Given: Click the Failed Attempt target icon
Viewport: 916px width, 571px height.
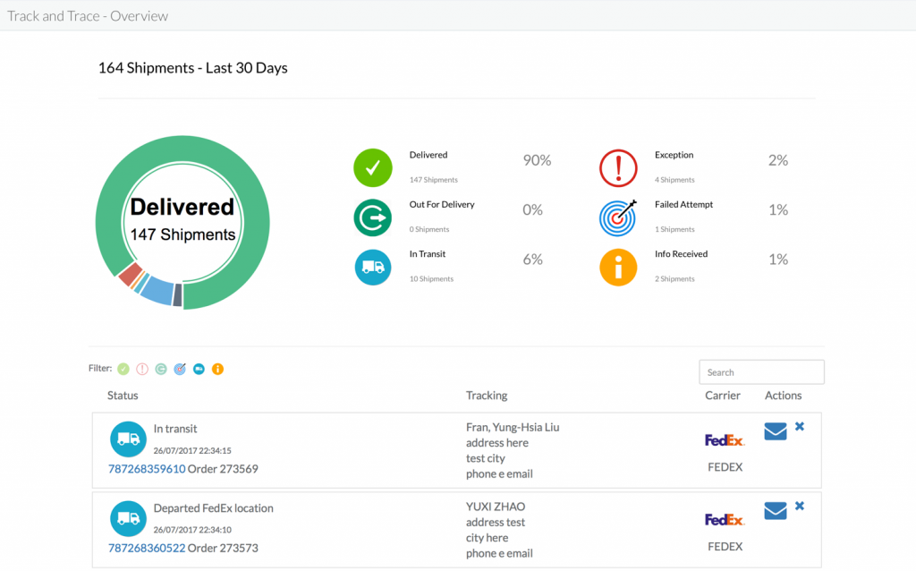Looking at the screenshot, I should click(618, 217).
